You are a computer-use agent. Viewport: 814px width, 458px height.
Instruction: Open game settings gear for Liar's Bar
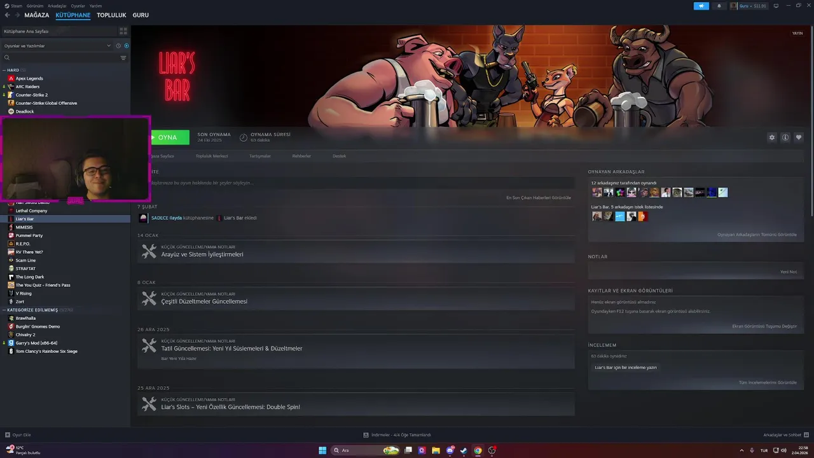[x=772, y=137]
